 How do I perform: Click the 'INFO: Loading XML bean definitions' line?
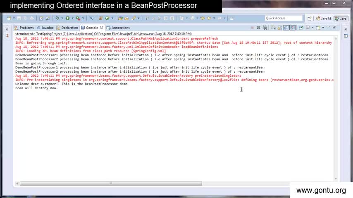coord(91,51)
